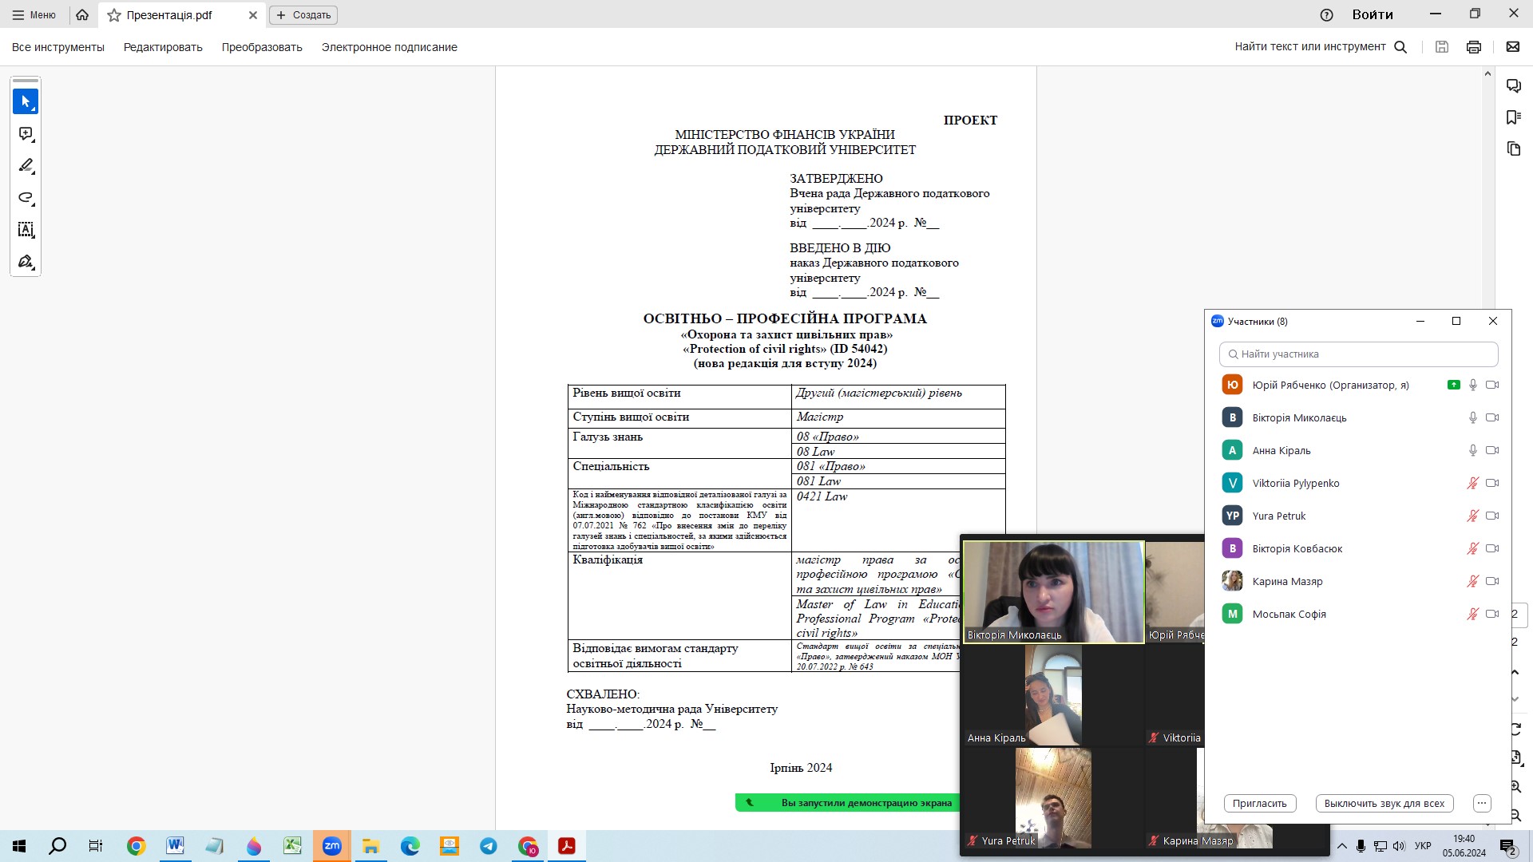Open the Меню dropdown in Acrobat
Viewport: 1533px width, 862px height.
pos(34,14)
